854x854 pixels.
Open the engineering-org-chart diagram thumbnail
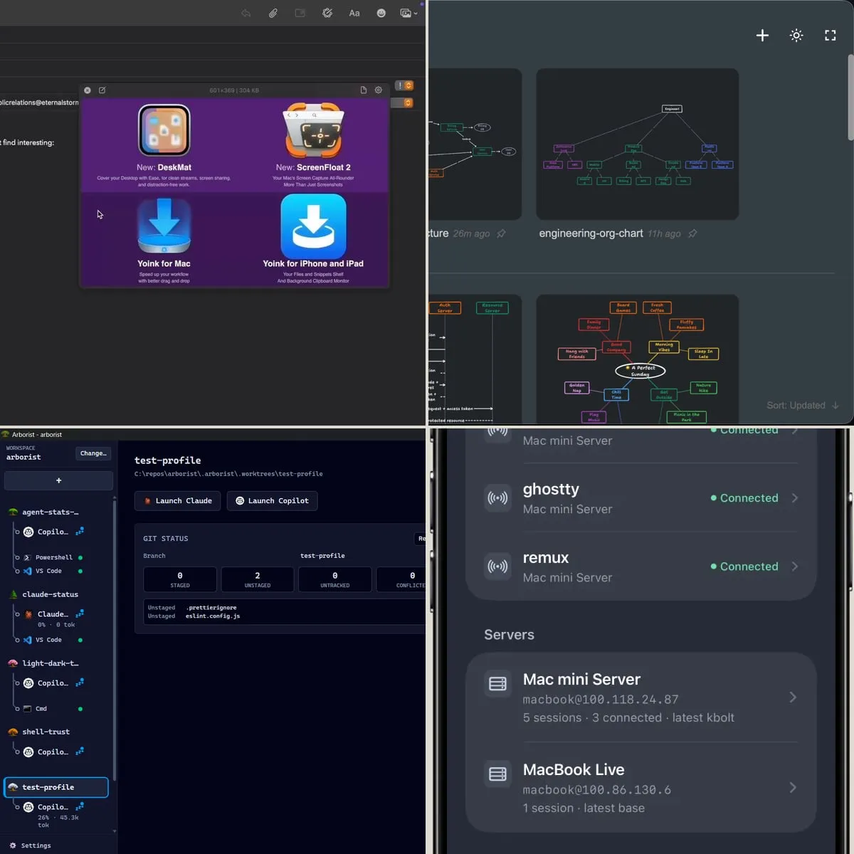637,144
